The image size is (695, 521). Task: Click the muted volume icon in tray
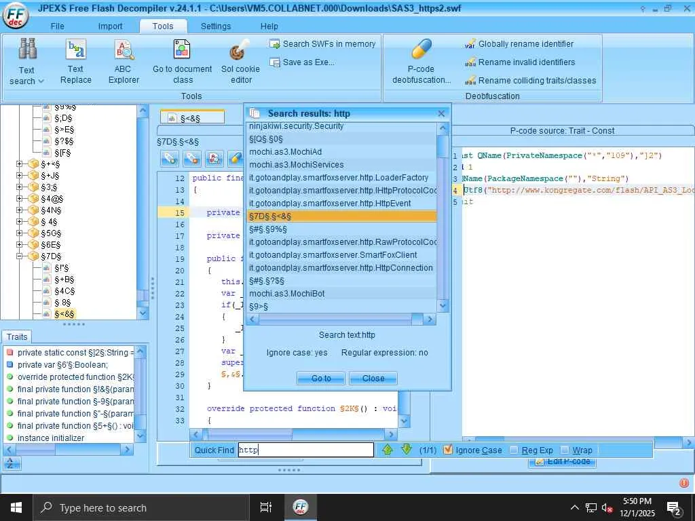click(607, 507)
